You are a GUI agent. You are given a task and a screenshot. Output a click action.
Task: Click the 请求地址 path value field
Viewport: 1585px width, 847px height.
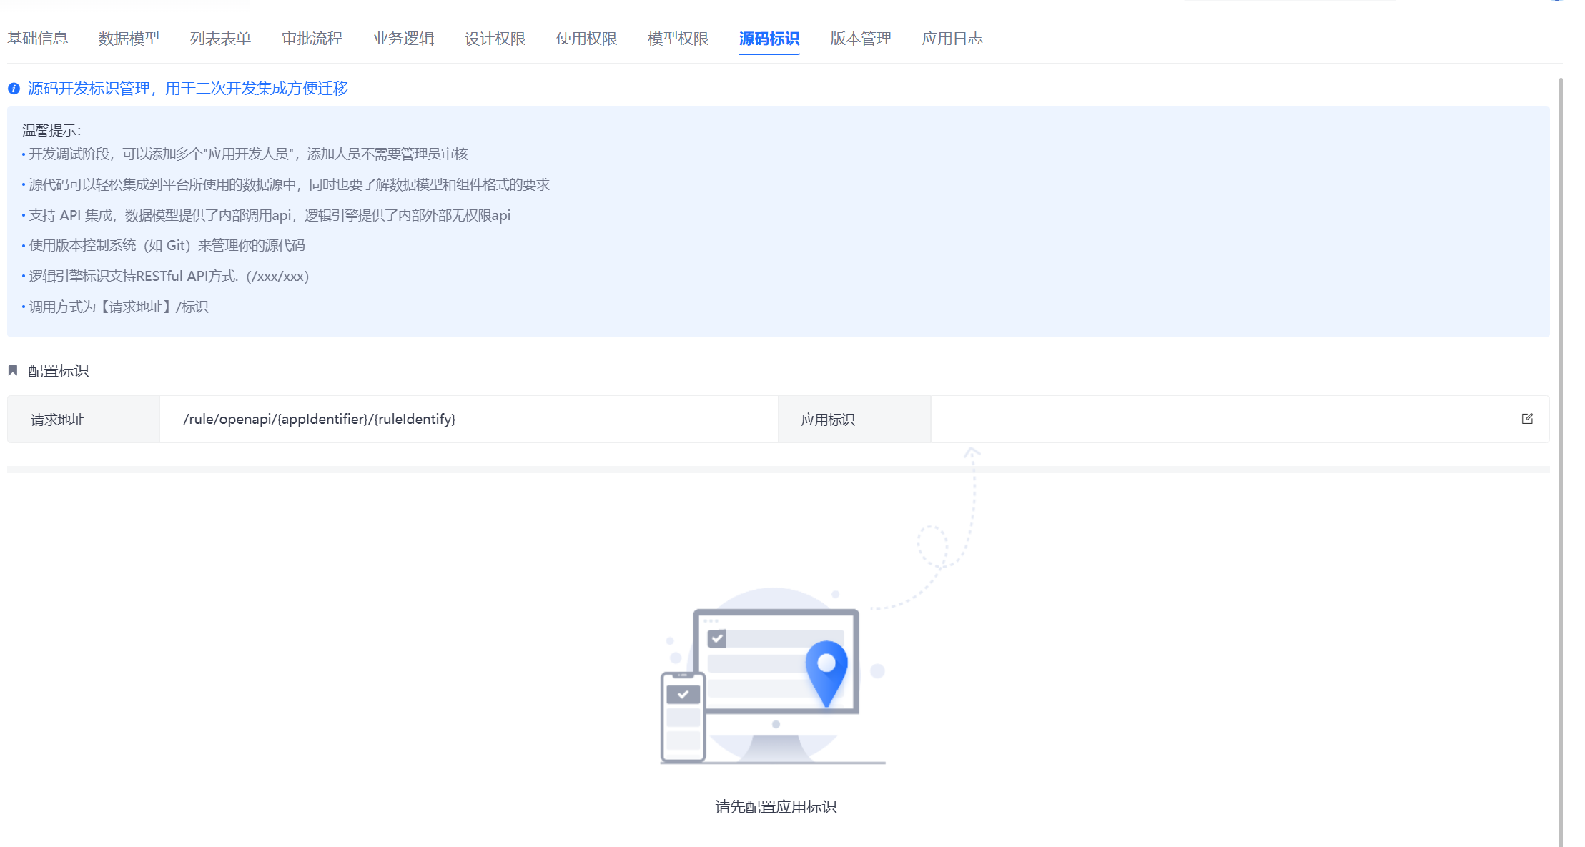pos(319,420)
